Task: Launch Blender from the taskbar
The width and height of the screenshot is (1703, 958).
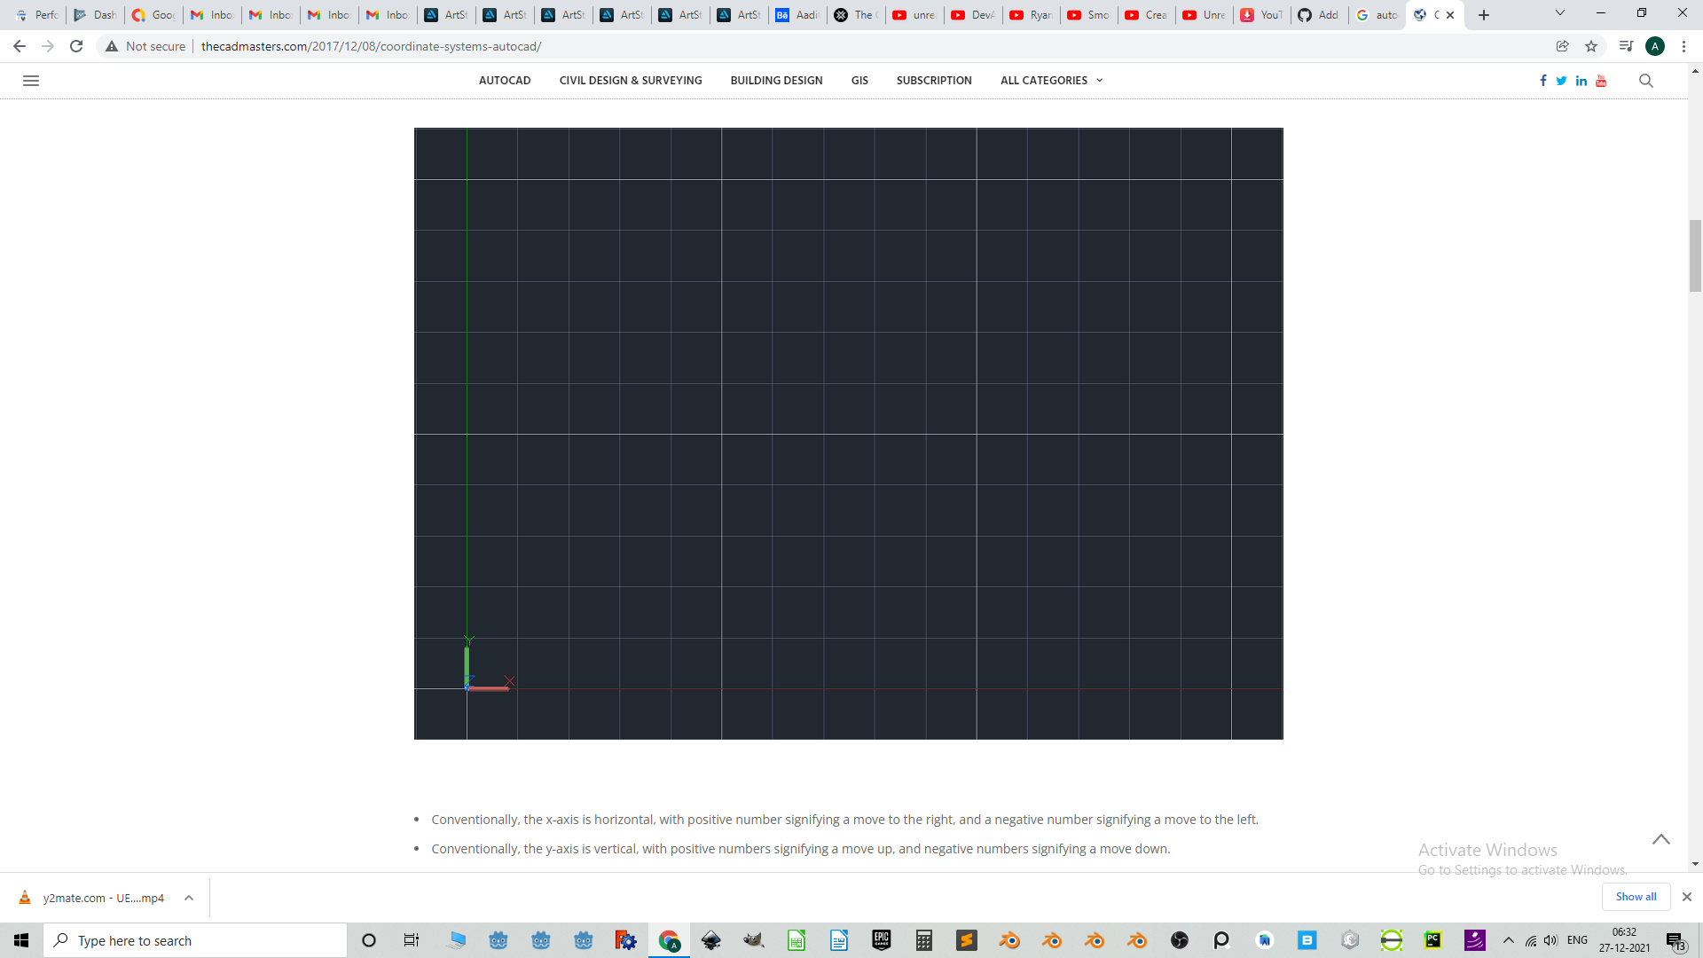Action: pyautogui.click(x=1009, y=939)
